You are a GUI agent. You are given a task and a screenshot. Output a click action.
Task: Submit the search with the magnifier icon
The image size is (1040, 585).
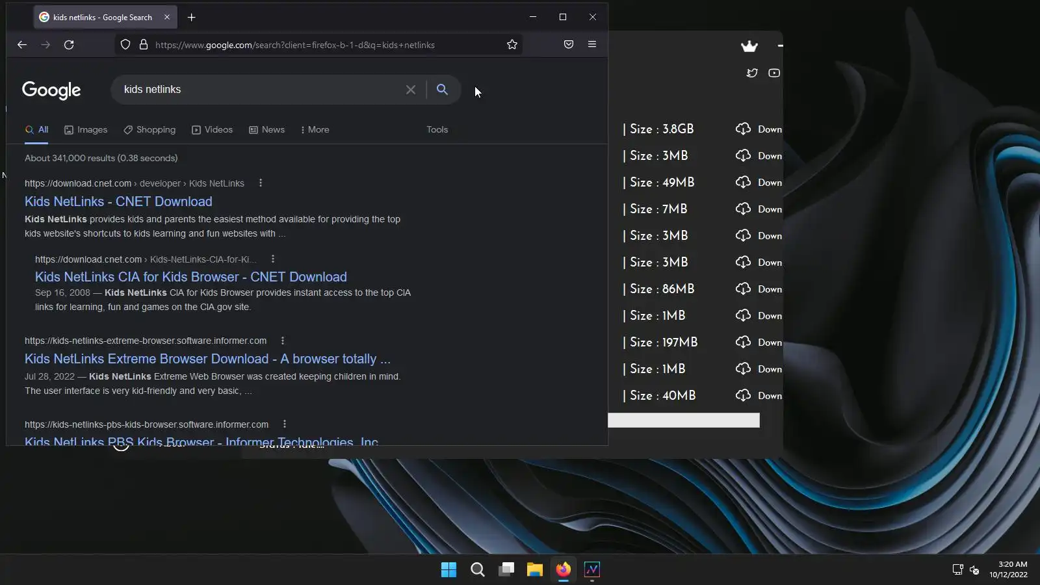click(442, 90)
